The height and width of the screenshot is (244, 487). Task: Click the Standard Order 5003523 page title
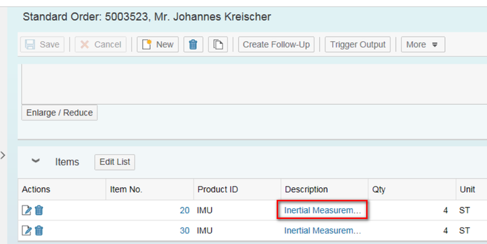[147, 17]
